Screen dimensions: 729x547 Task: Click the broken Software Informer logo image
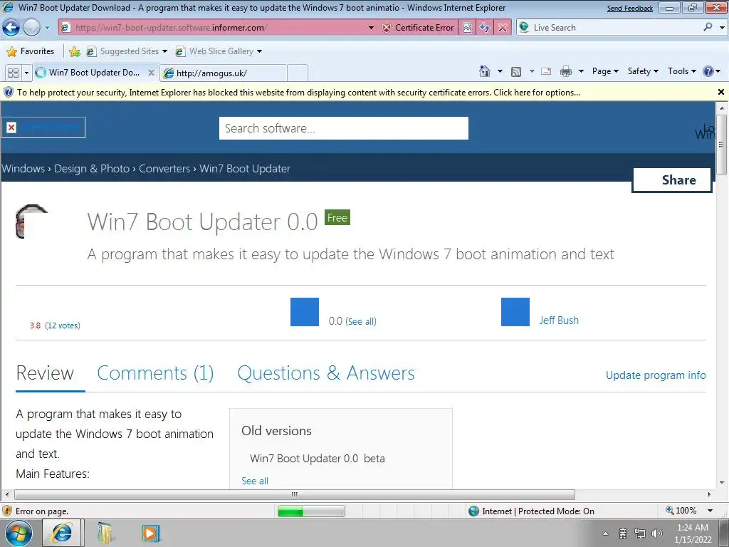43,127
